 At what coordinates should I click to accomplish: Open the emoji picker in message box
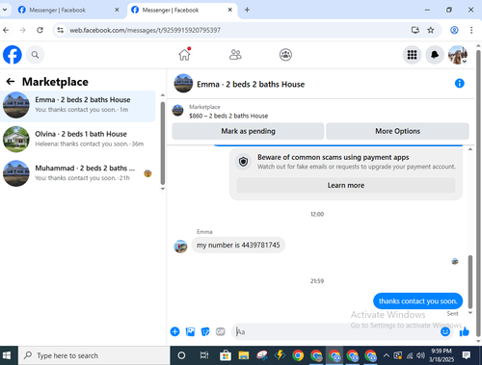(445, 331)
